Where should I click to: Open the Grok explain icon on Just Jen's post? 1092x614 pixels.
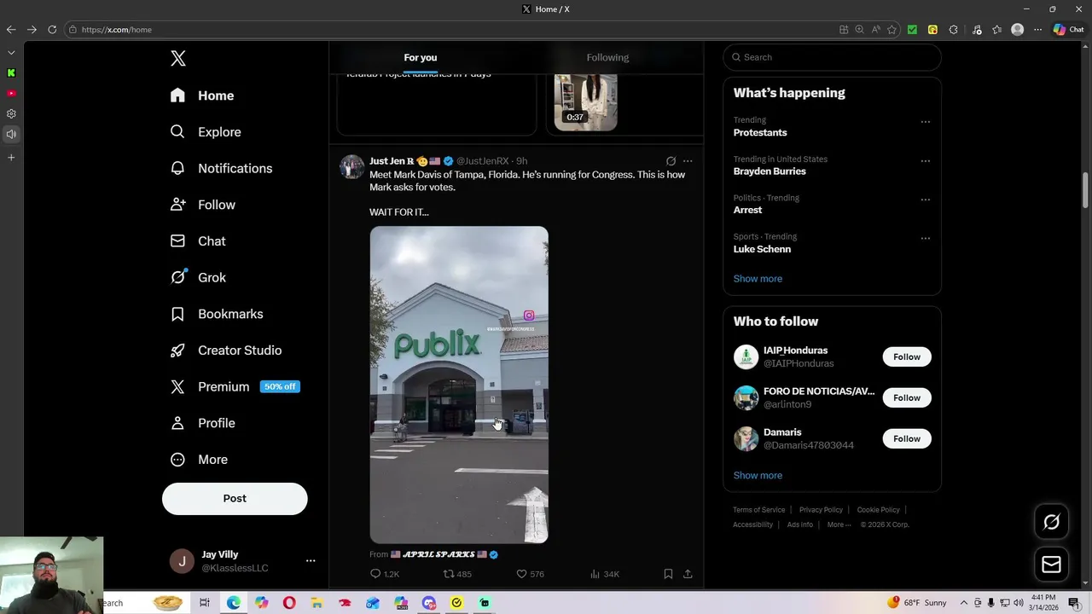coord(671,161)
